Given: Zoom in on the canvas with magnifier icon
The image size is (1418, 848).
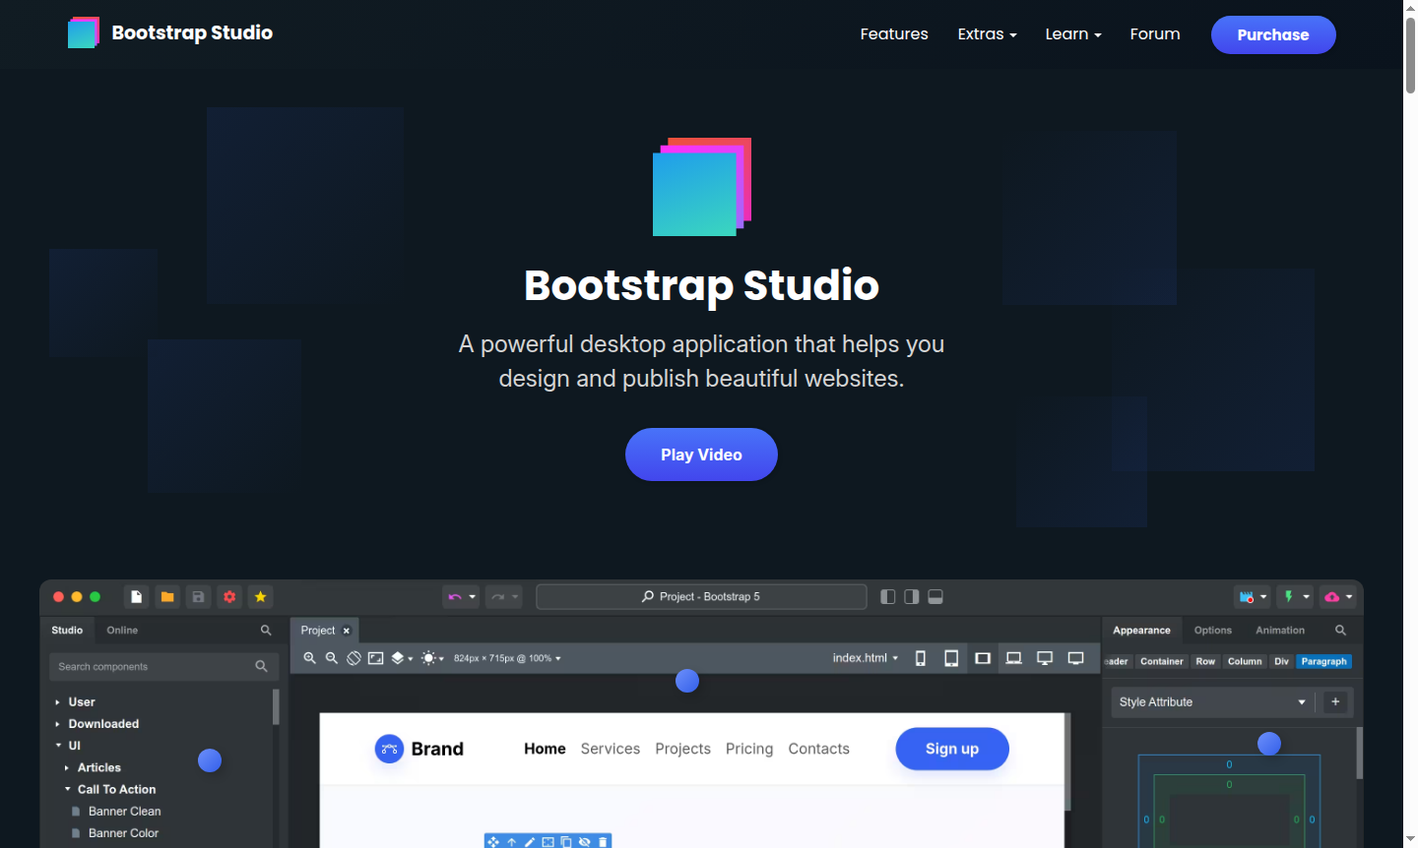Looking at the screenshot, I should coord(310,657).
